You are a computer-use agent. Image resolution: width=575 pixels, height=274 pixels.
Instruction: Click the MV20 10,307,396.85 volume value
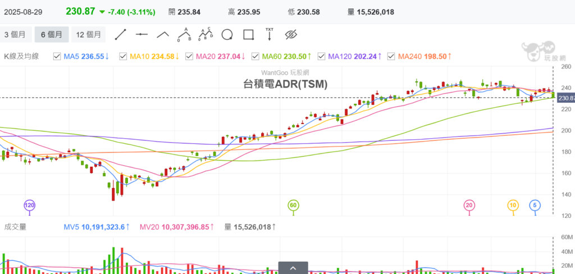click(177, 227)
